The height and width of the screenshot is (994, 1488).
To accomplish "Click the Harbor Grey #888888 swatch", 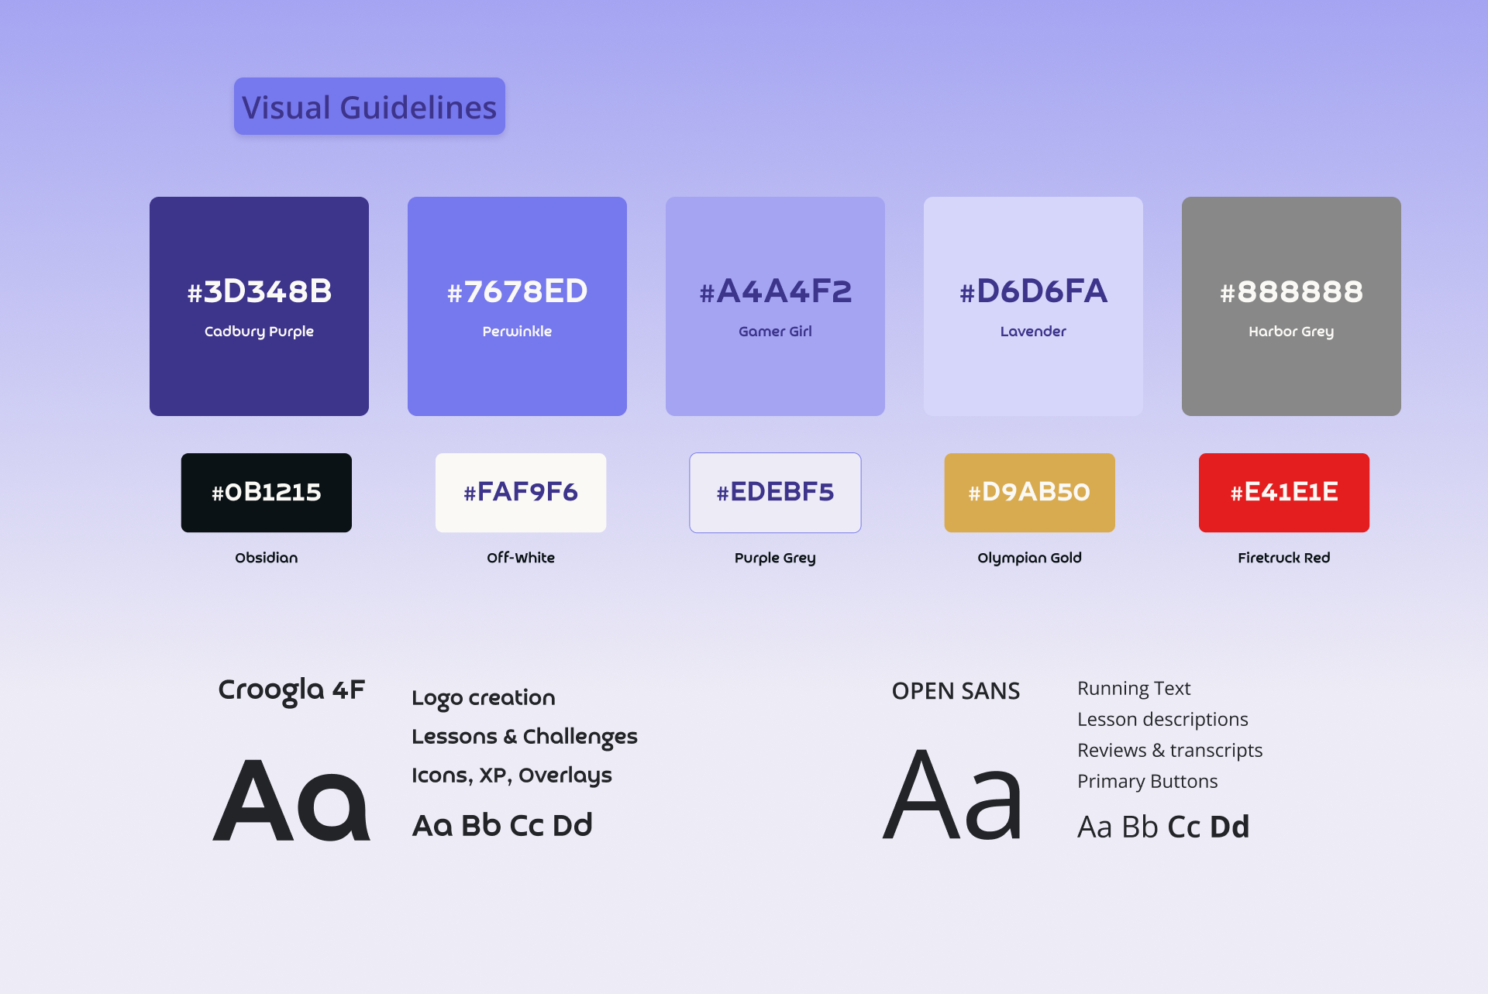I will 1291,306.
